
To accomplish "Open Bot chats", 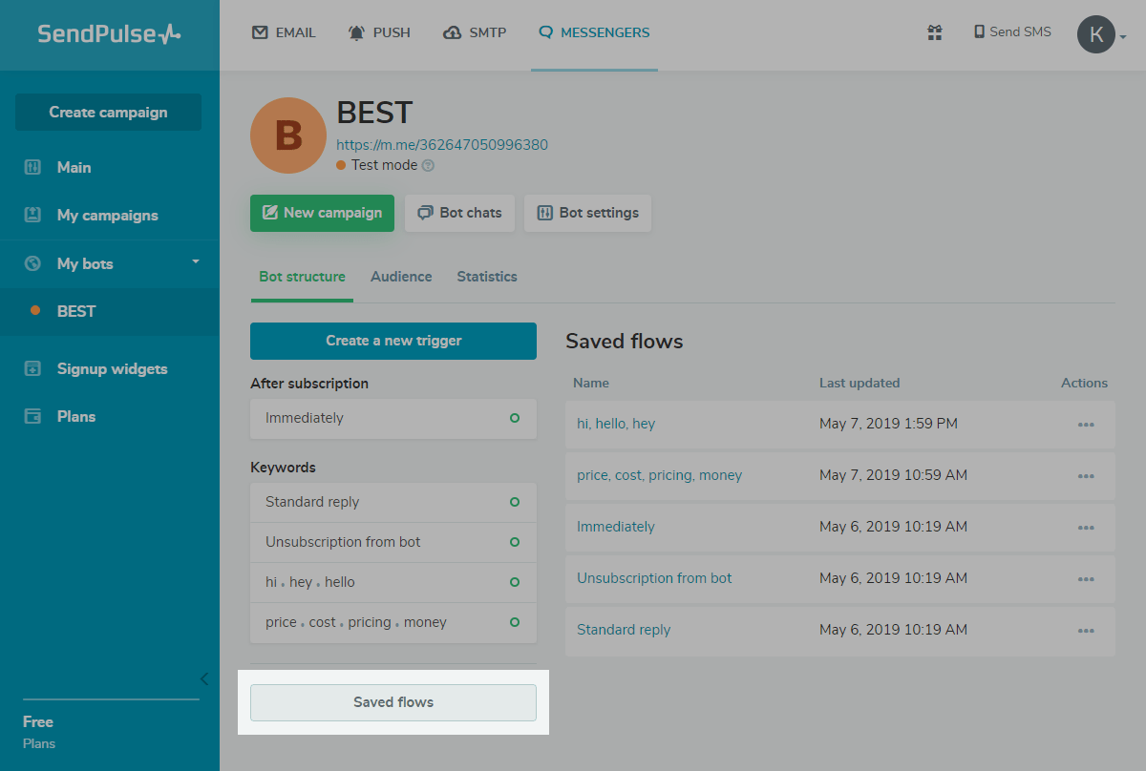I will [460, 213].
